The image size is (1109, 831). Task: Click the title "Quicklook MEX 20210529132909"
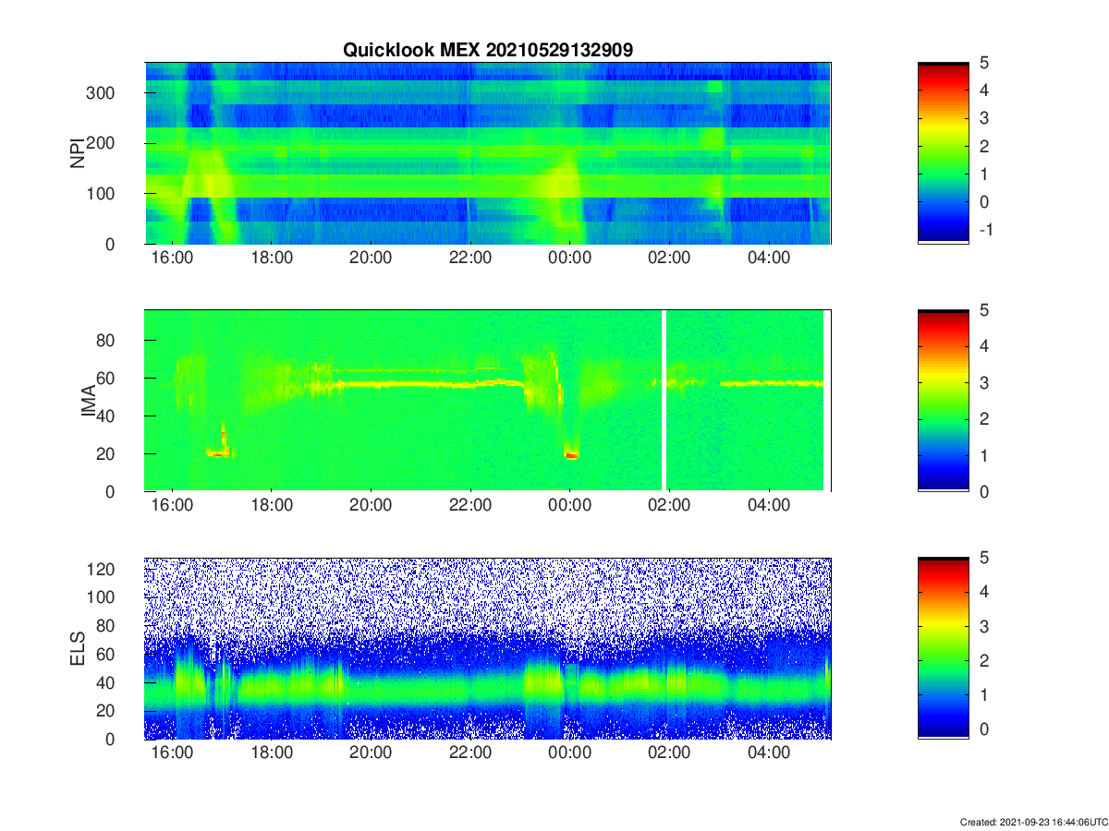[488, 51]
